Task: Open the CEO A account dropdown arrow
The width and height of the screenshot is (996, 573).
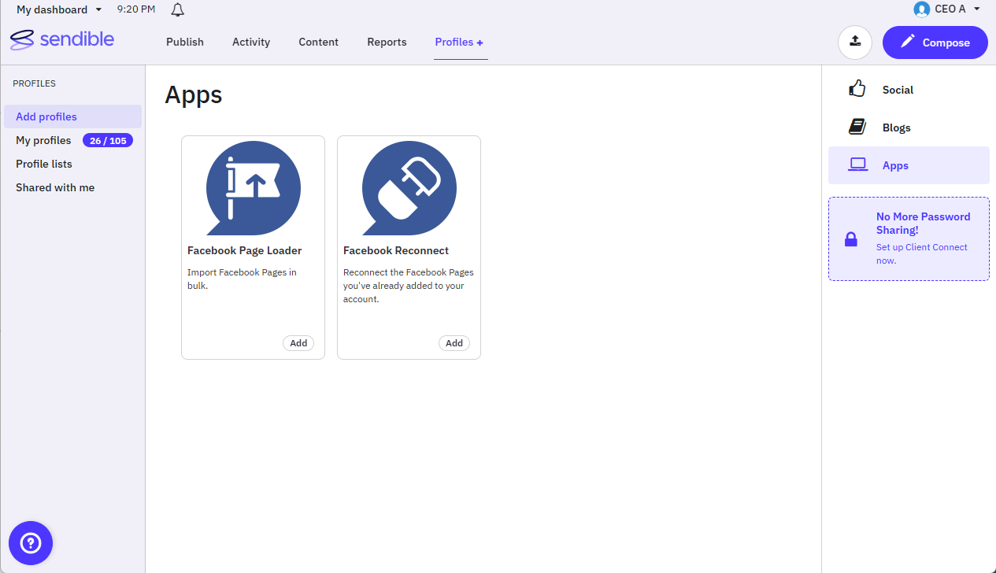Action: tap(977, 9)
